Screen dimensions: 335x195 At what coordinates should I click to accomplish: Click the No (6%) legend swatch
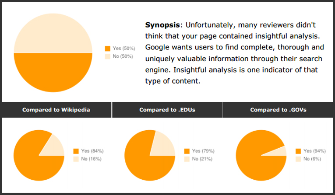tap(298, 159)
